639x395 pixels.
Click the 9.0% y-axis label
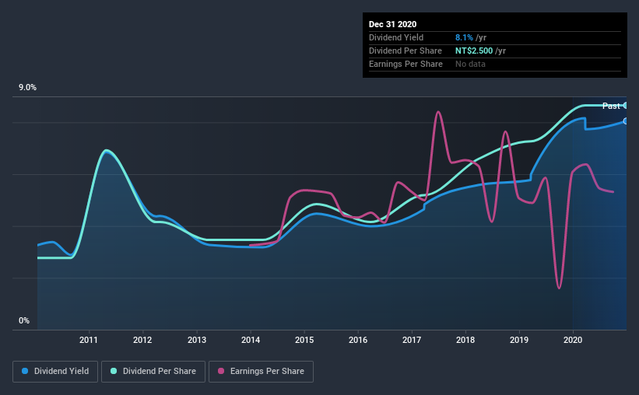[x=27, y=88]
